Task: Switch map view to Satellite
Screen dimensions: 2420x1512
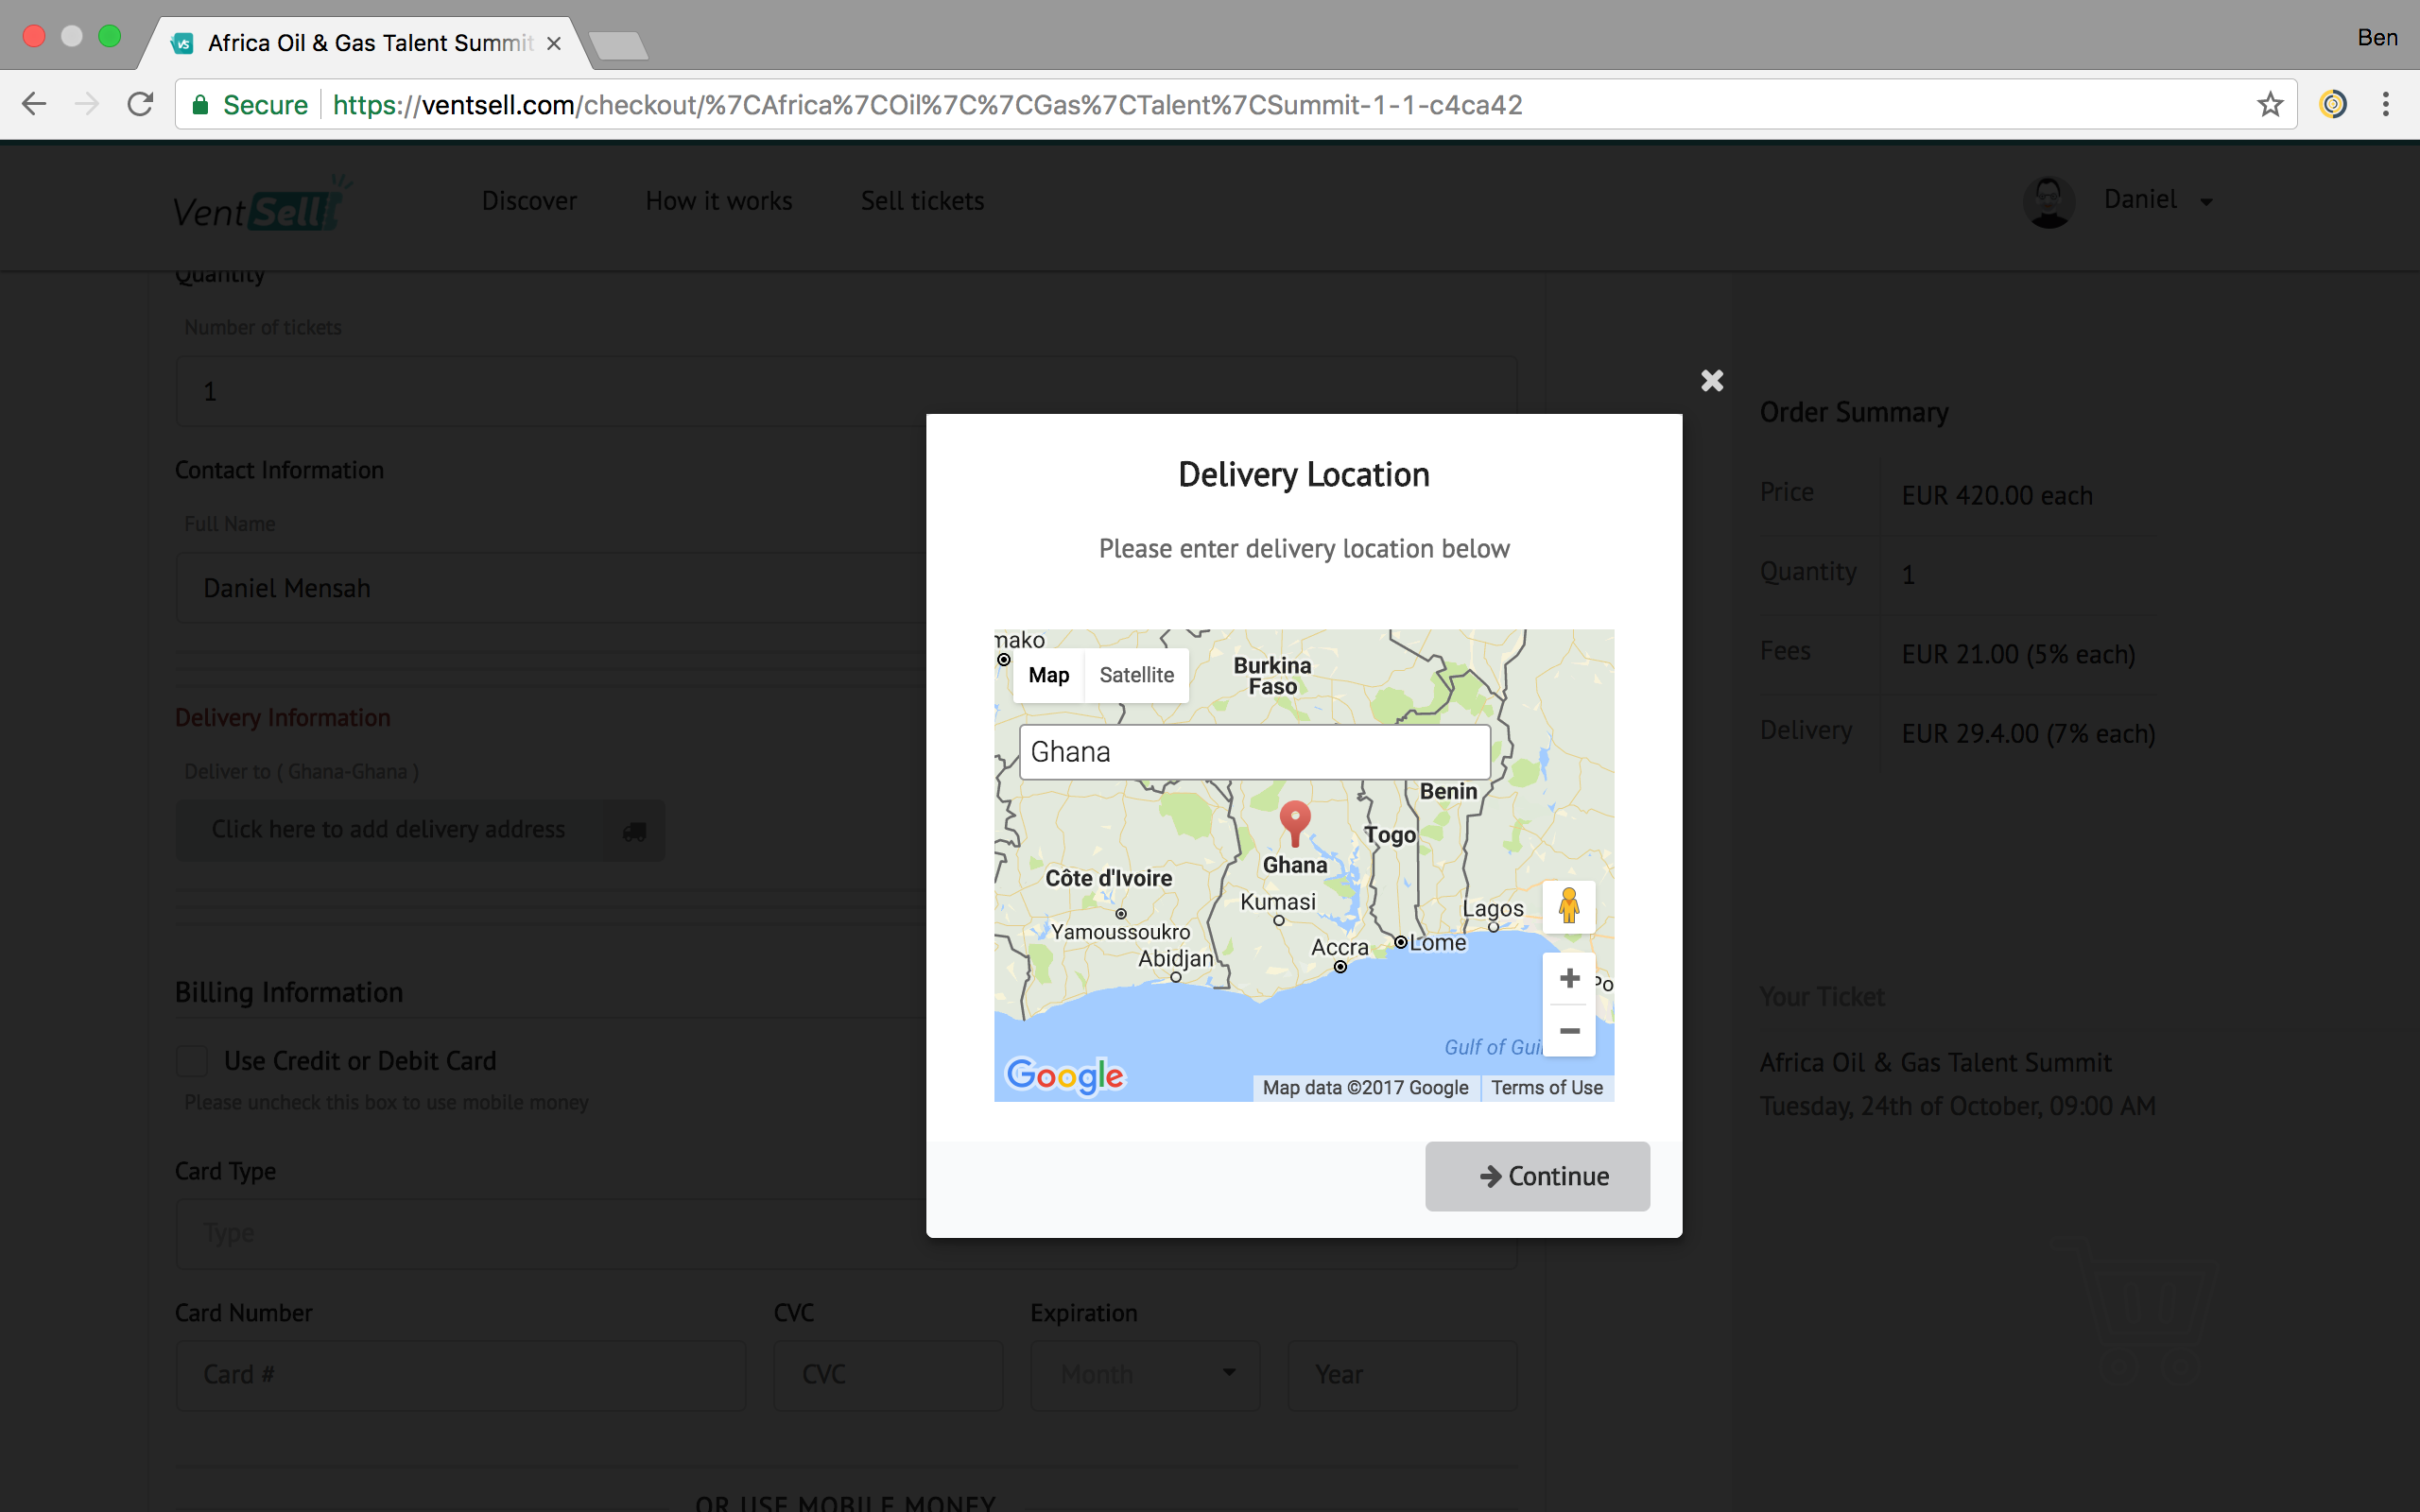Action: coord(1136,675)
